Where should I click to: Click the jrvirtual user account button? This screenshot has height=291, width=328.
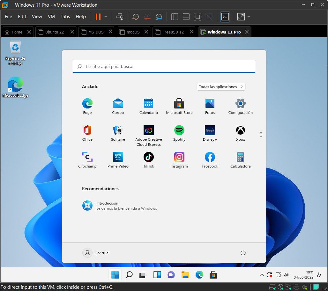96,253
